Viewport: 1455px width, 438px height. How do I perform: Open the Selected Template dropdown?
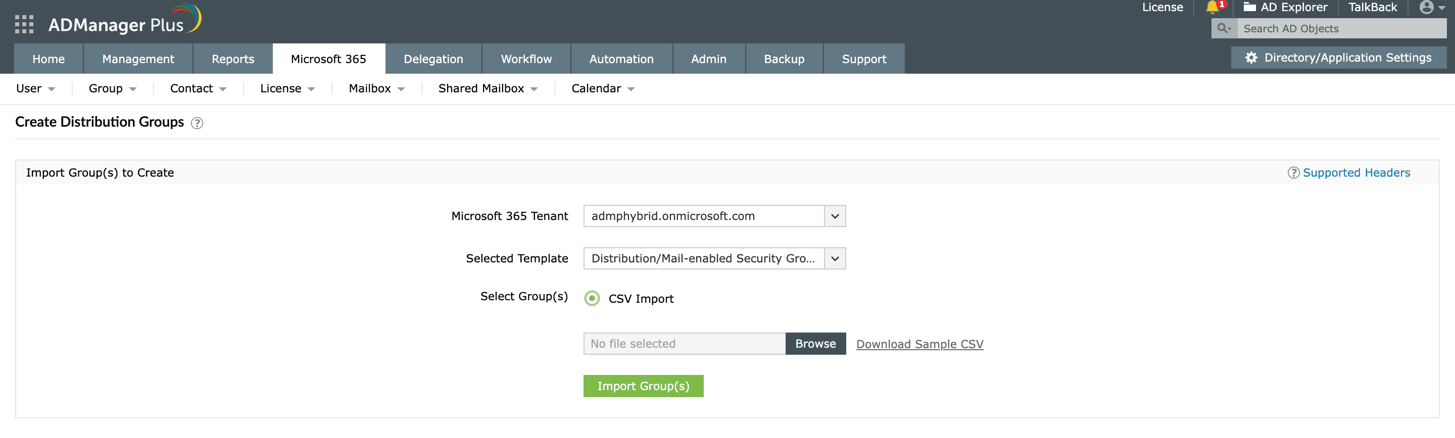[834, 258]
